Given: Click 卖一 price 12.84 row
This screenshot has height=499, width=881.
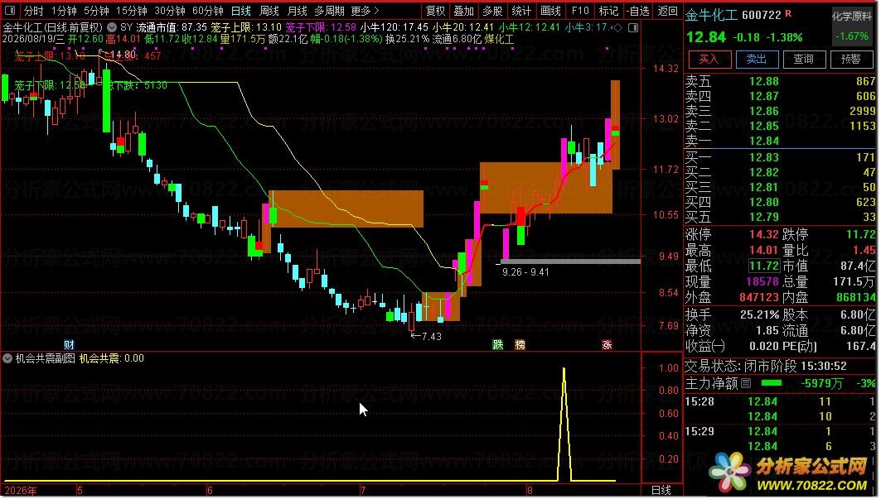Looking at the screenshot, I should pos(781,141).
